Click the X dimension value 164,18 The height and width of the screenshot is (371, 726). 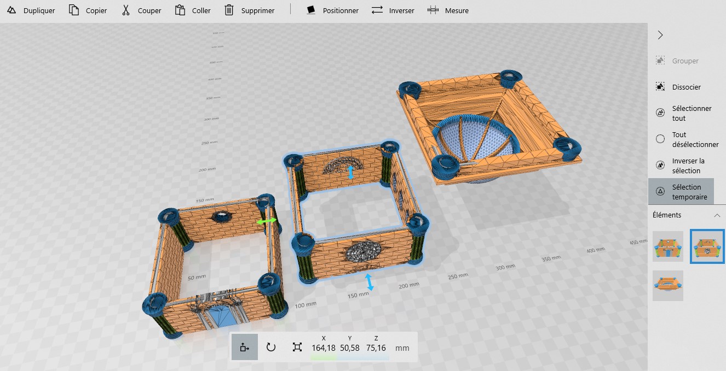coord(324,348)
